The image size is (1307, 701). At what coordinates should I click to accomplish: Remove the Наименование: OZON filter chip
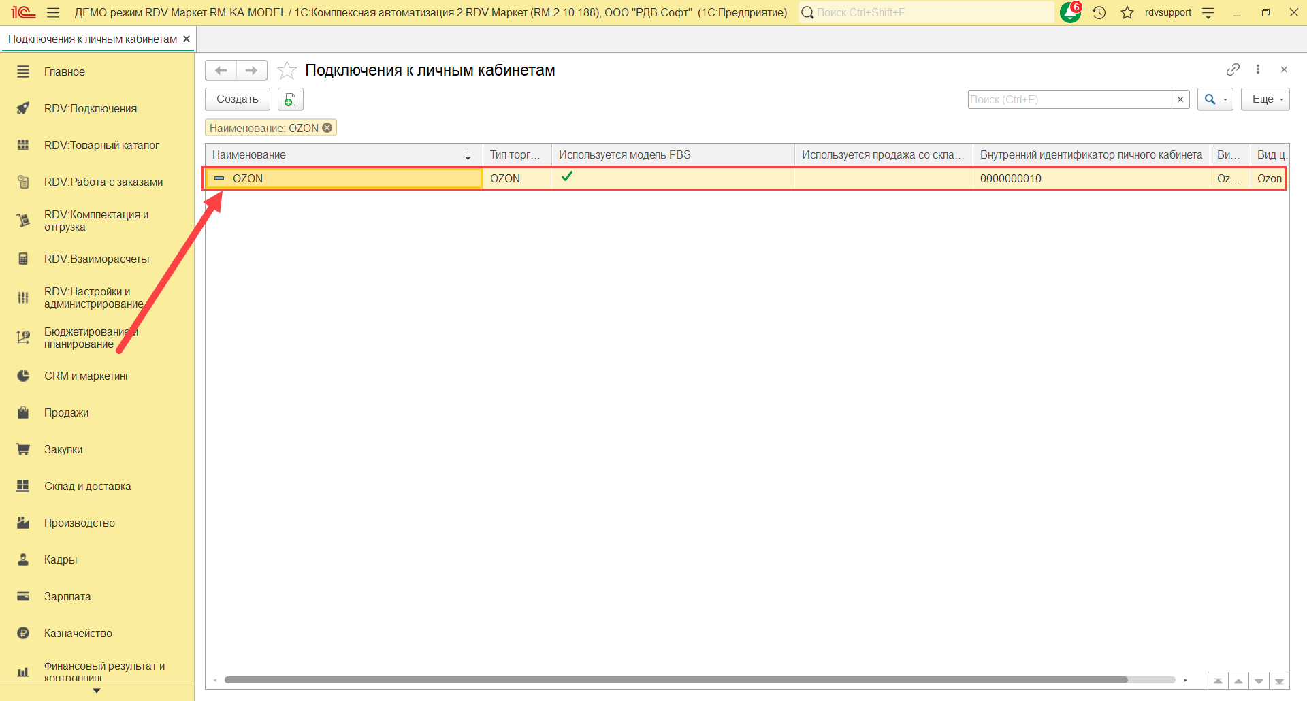[x=327, y=128]
